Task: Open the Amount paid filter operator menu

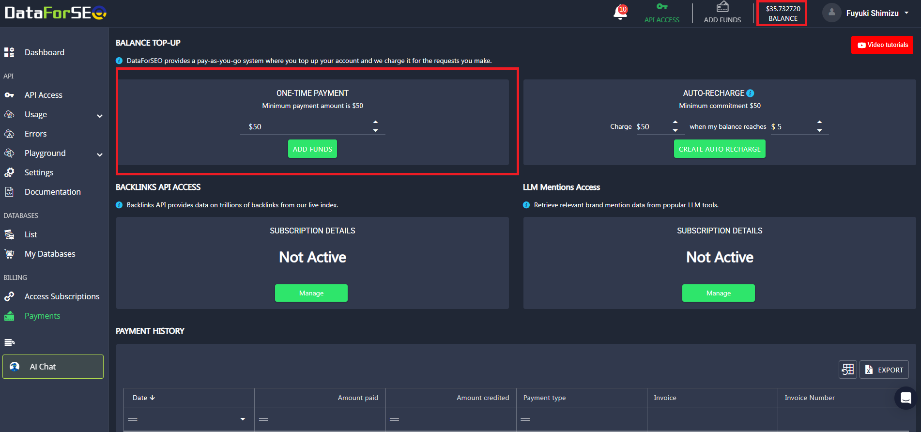Action: [x=263, y=419]
